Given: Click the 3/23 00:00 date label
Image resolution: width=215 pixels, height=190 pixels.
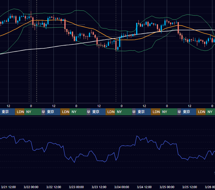Looking at the screenshot, I should click(76, 187).
